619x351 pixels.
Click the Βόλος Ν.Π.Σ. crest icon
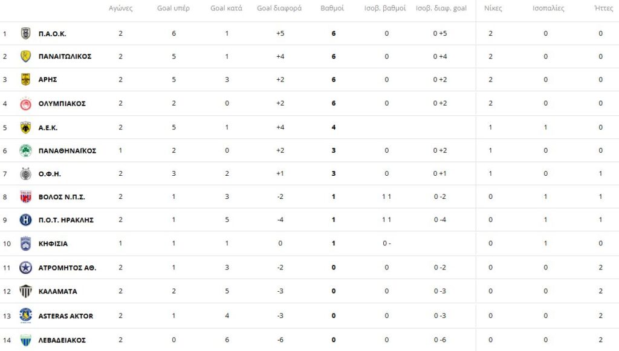(x=25, y=196)
